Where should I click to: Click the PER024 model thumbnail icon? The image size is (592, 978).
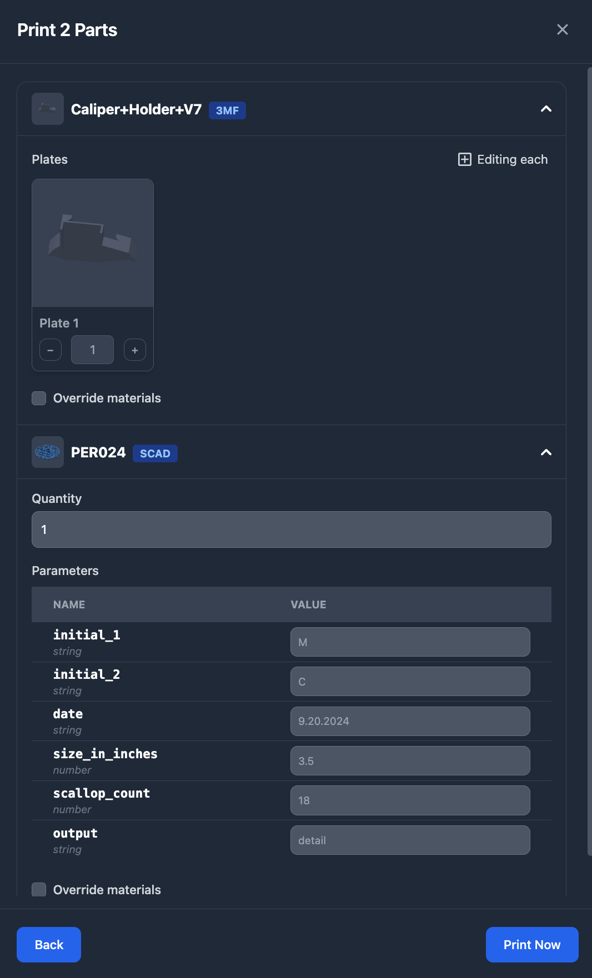(48, 452)
